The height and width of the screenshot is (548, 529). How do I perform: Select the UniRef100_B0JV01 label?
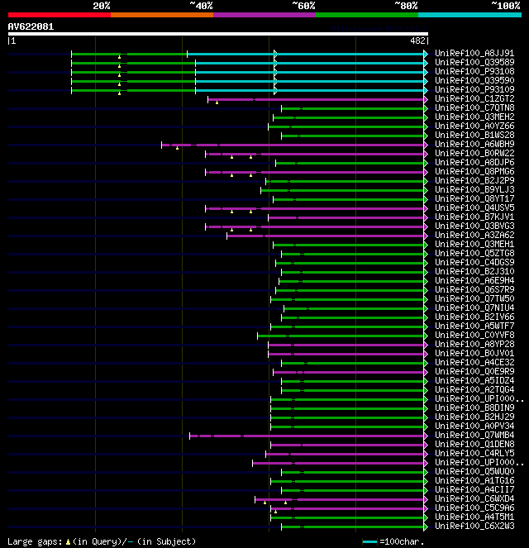pos(474,353)
